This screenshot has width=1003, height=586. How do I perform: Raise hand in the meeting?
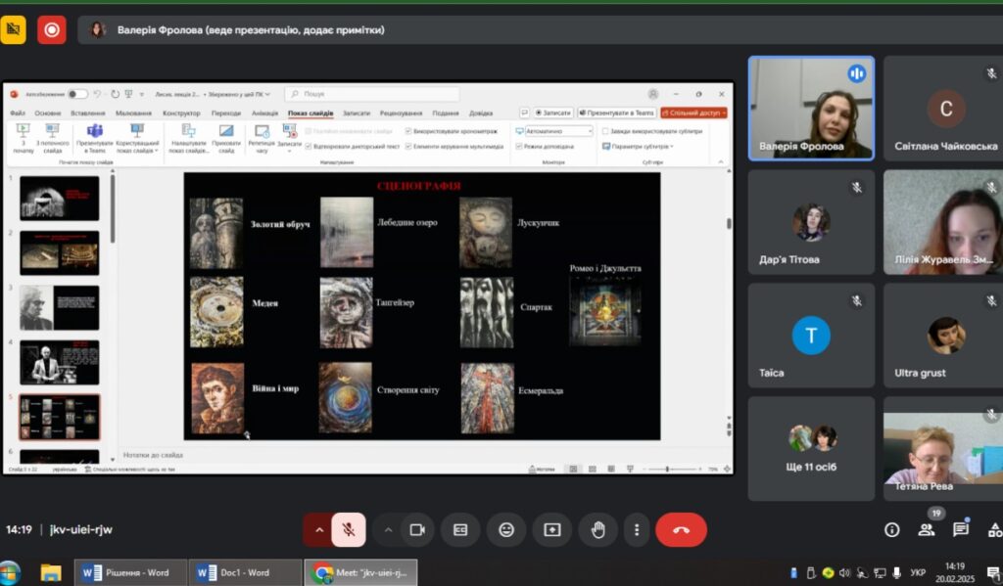597,529
